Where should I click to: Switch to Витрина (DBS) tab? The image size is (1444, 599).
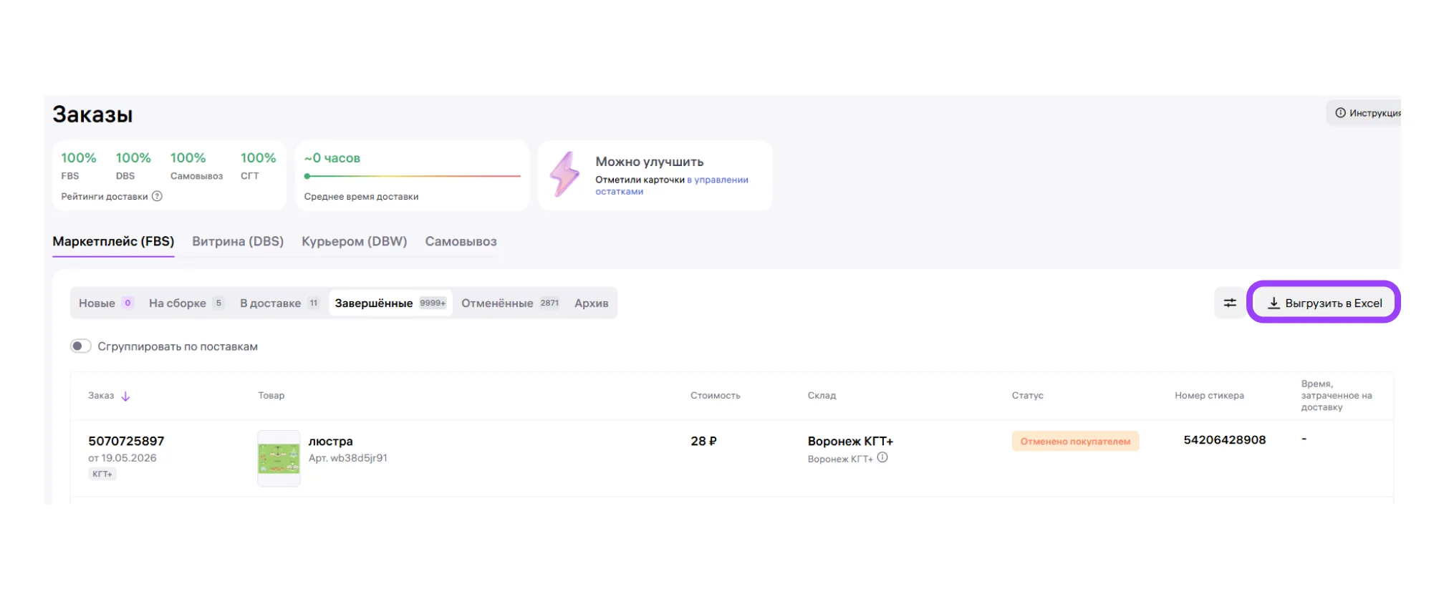tap(238, 241)
